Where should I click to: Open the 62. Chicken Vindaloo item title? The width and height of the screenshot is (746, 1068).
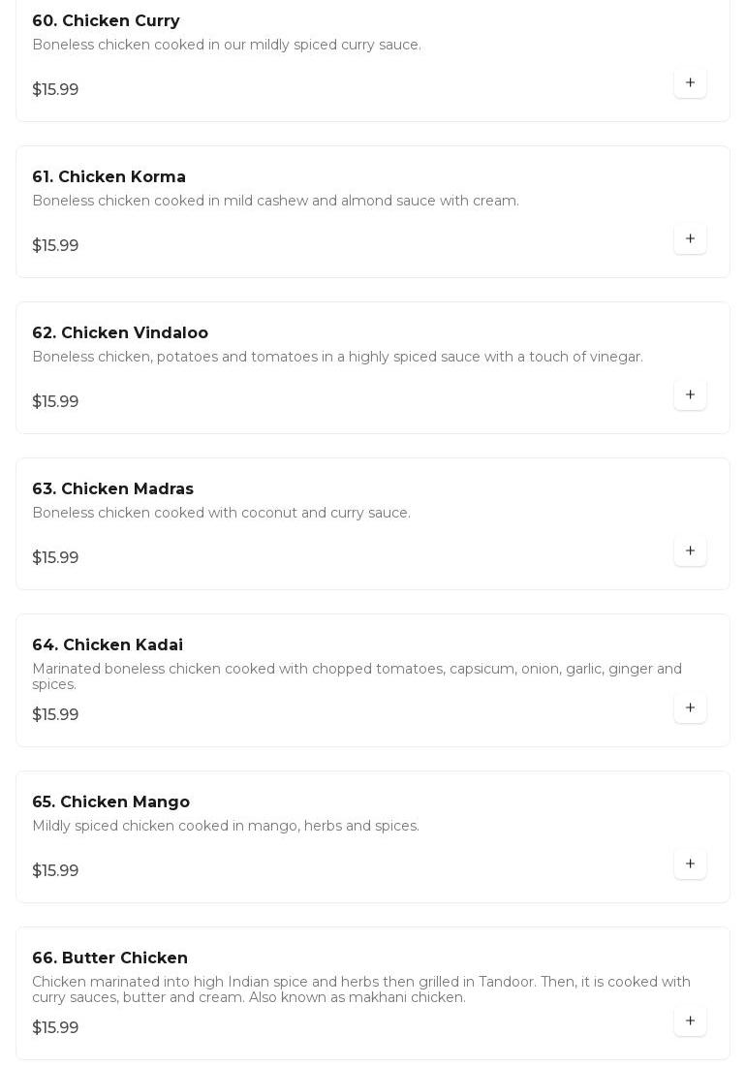120,333
